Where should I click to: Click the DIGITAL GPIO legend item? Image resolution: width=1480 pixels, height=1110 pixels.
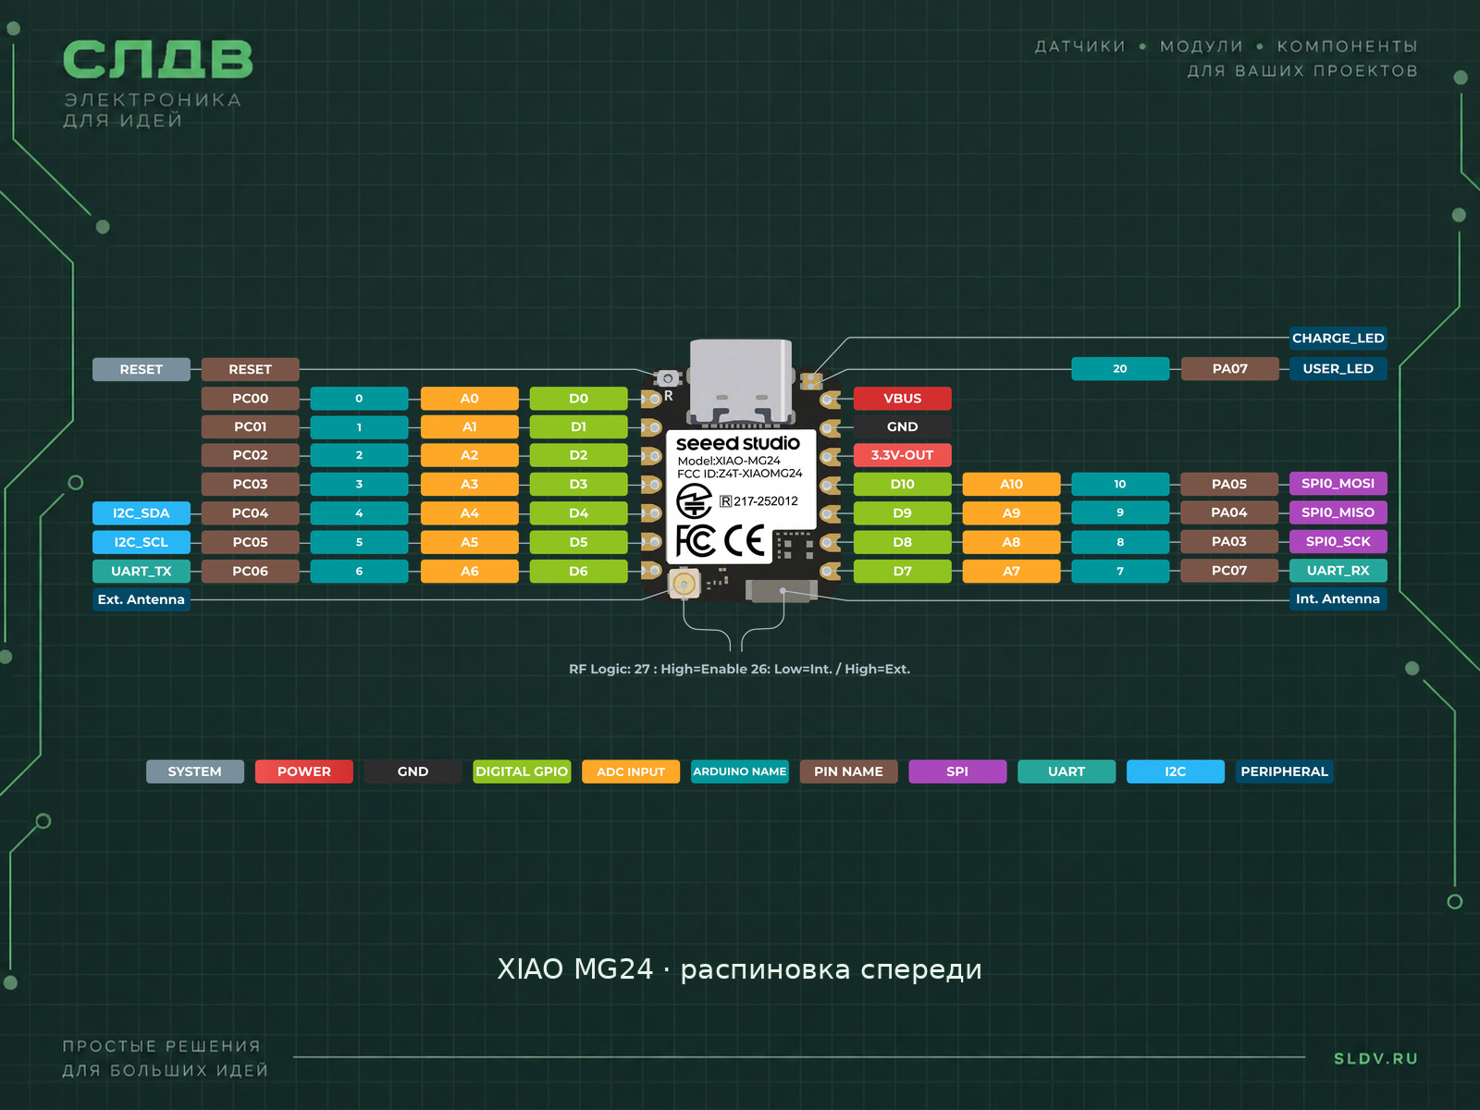pos(522,771)
